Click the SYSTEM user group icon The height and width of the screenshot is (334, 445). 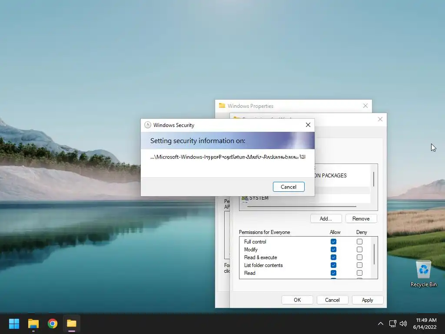coord(245,198)
